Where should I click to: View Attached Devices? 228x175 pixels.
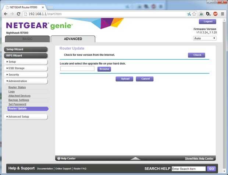coord(19,96)
